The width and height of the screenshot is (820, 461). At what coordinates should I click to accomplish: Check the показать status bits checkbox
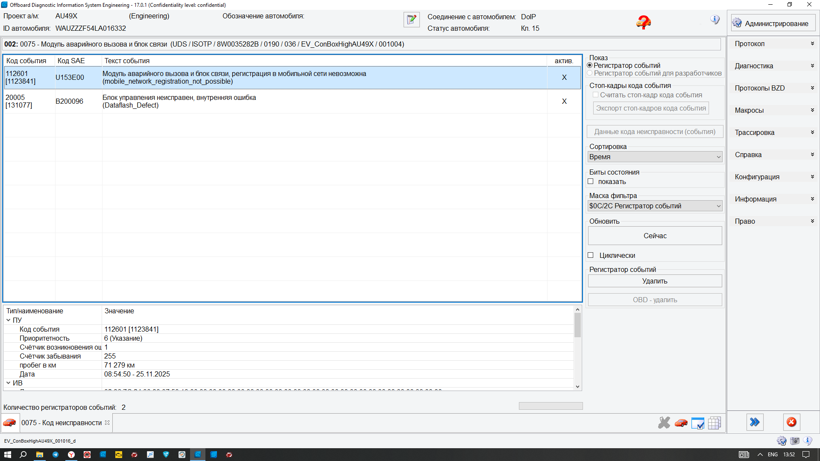(x=591, y=181)
